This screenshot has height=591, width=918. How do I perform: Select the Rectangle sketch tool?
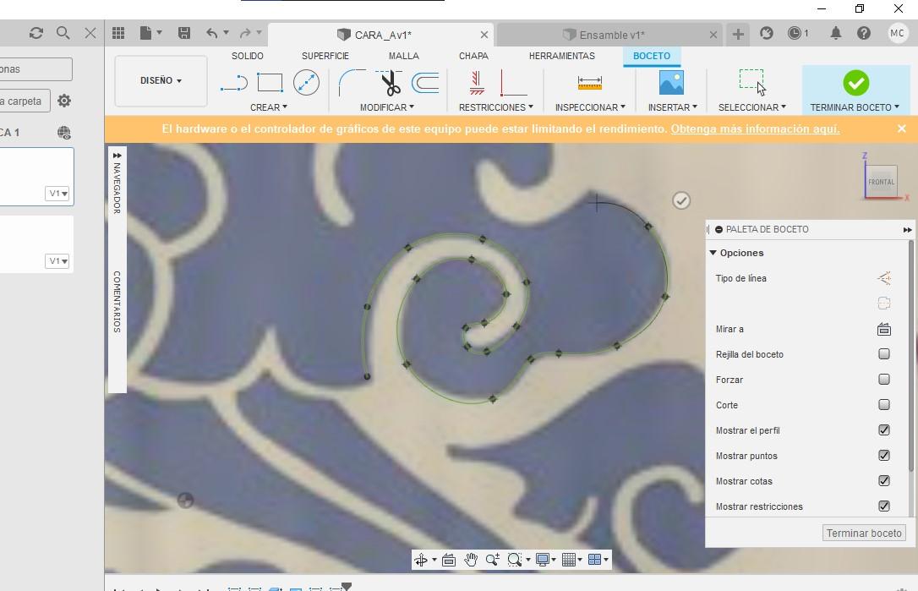click(x=270, y=83)
